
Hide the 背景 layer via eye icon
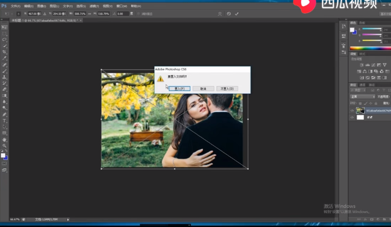point(352,117)
